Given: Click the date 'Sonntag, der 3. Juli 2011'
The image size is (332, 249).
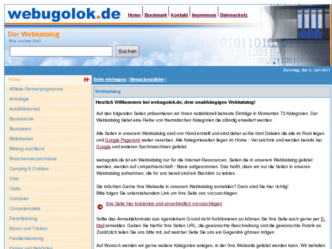Looking at the screenshot, I should 306,70.
